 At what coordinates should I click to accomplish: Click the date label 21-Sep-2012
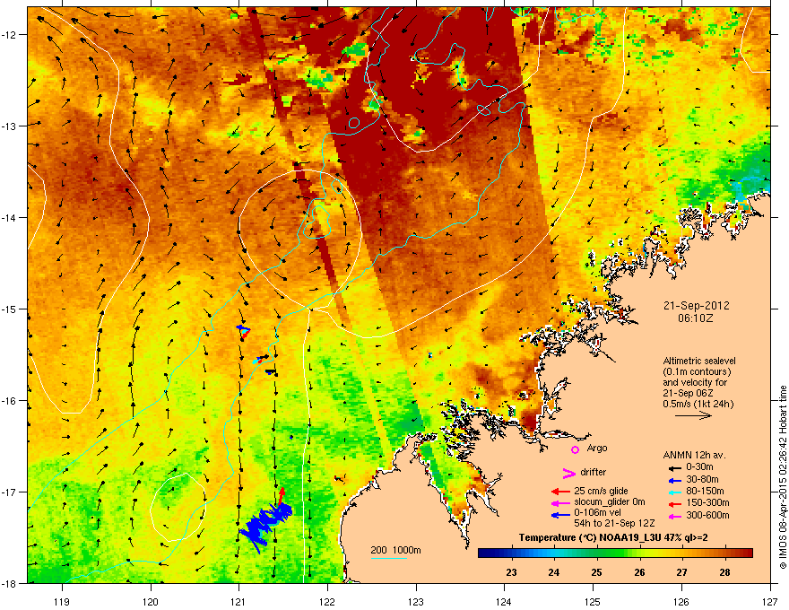pos(696,306)
